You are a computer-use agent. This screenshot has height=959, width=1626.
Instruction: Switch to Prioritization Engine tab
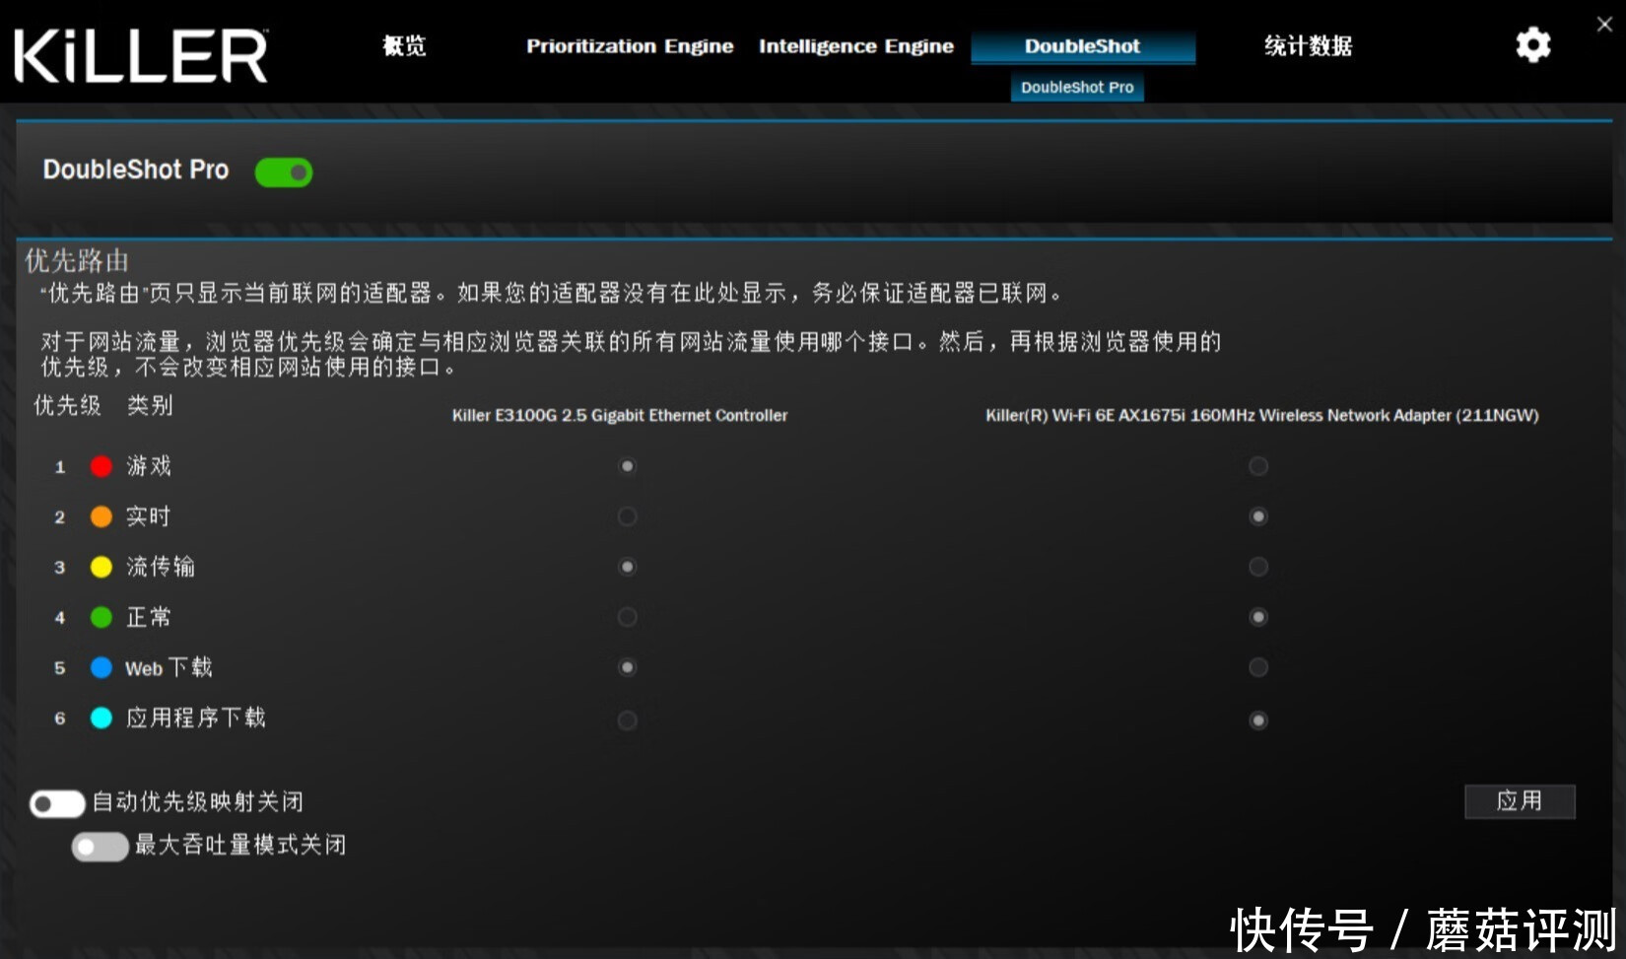click(x=630, y=46)
